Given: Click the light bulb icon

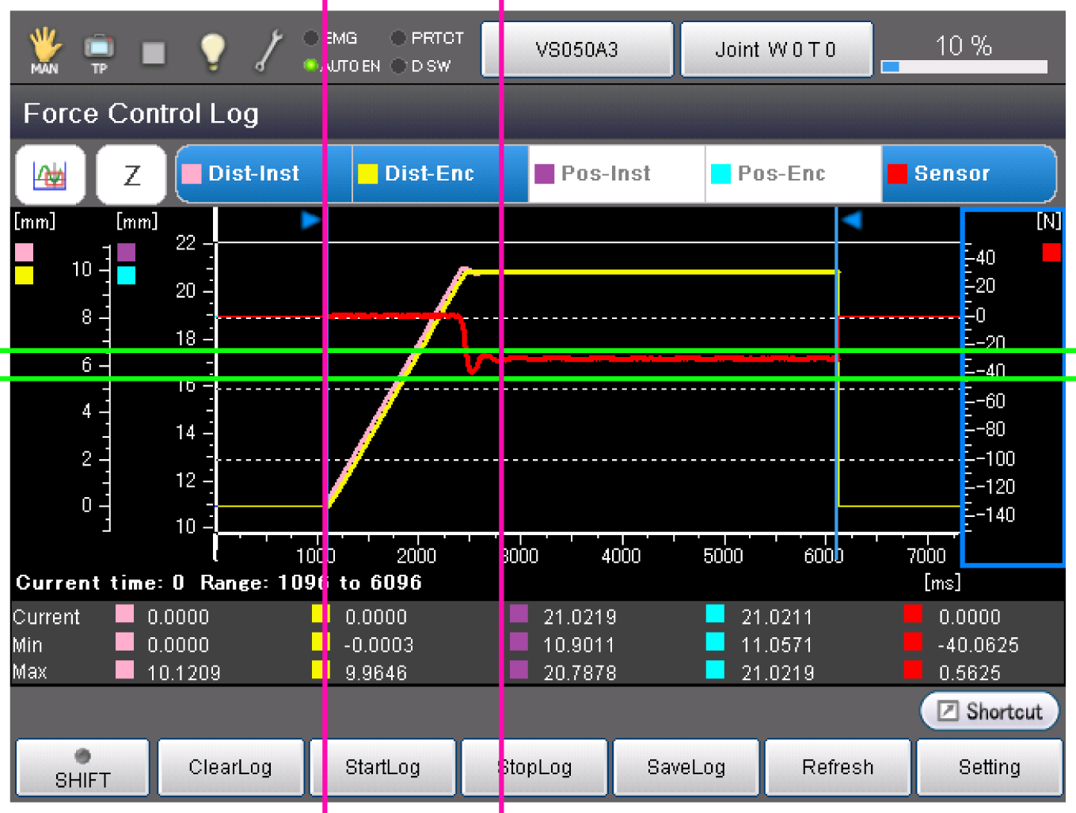Looking at the screenshot, I should 212,51.
